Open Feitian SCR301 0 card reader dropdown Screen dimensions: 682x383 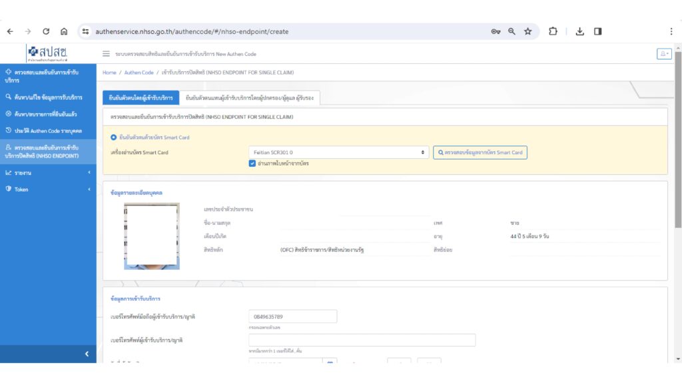(338, 152)
